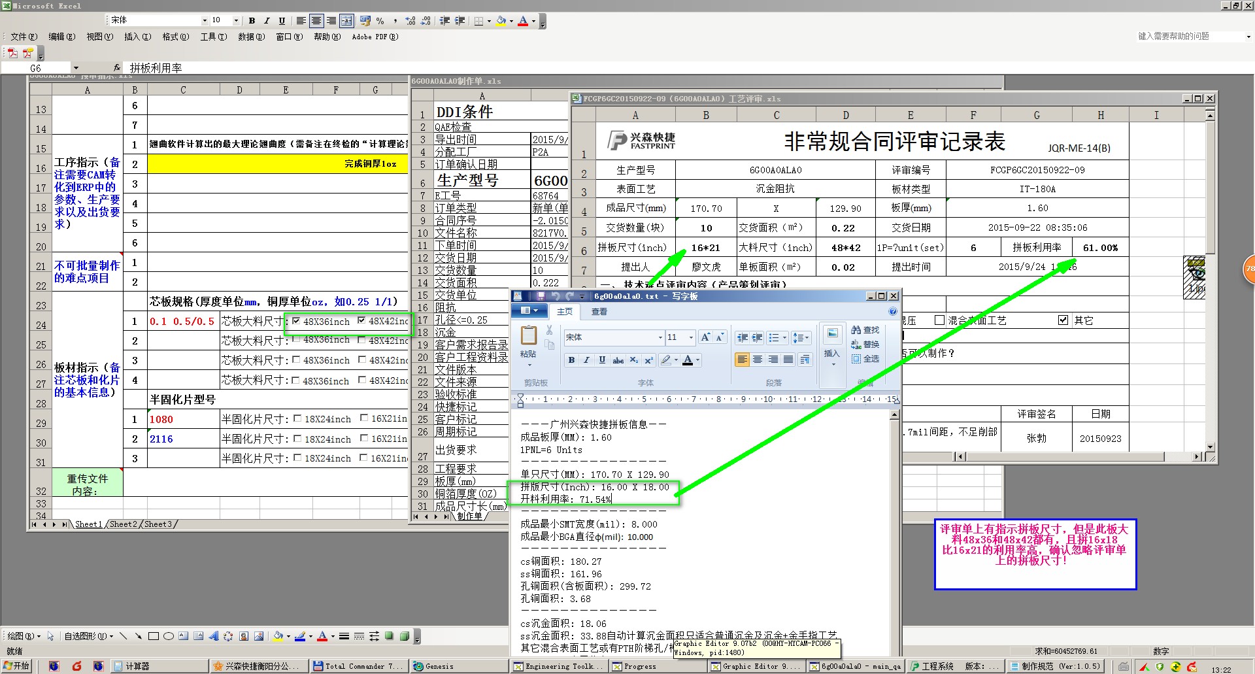Click Excel increase decimal icon
The width and height of the screenshot is (1255, 674).
point(410,21)
